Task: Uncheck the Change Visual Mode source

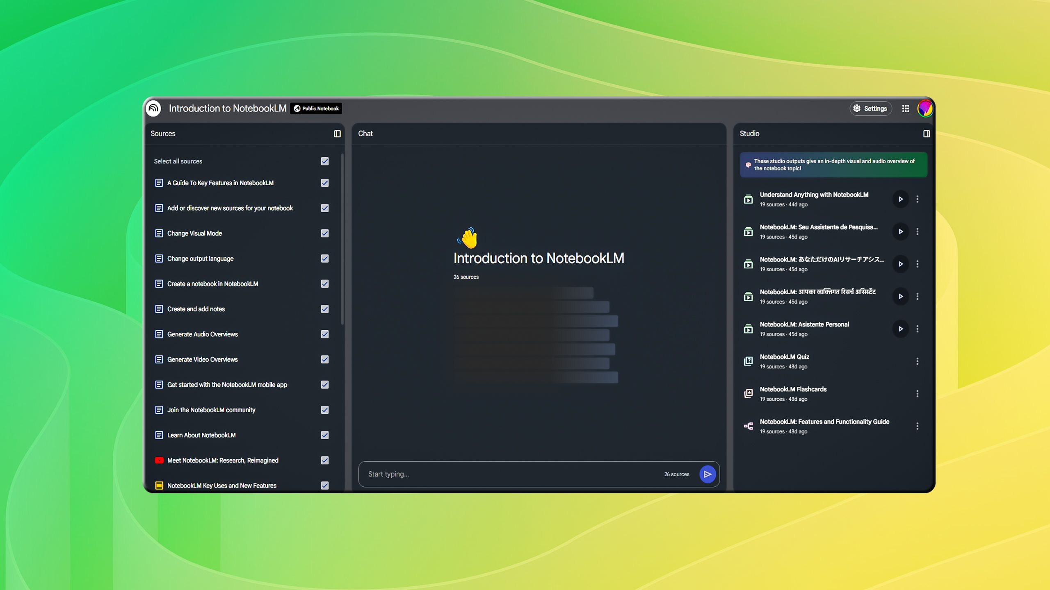Action: (x=324, y=233)
